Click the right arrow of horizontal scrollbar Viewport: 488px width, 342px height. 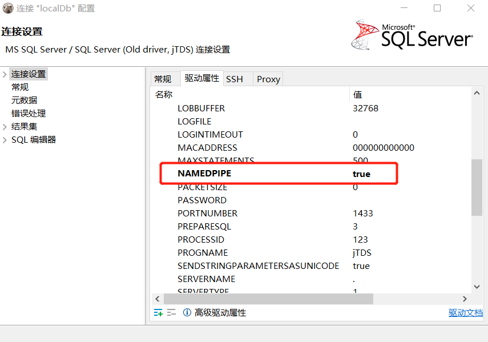tap(465, 299)
